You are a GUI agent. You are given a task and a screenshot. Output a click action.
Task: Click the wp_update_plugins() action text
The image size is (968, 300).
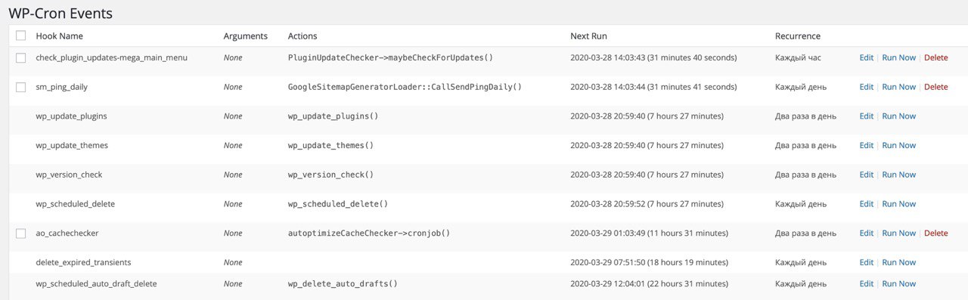coord(334,116)
